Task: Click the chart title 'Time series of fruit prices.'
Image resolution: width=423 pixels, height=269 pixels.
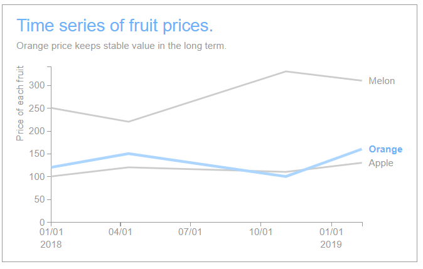Action: (x=114, y=26)
